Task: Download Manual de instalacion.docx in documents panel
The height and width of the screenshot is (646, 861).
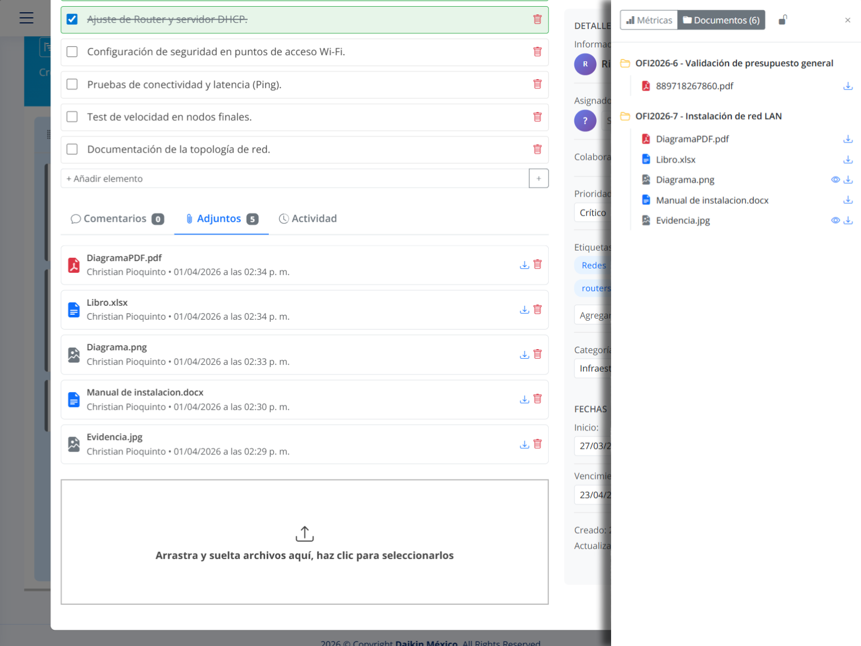Action: (x=848, y=200)
